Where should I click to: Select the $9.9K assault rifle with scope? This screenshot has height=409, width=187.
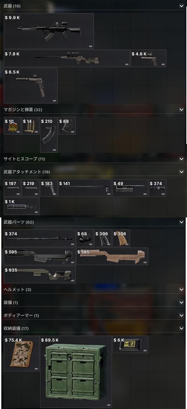[x=49, y=31]
